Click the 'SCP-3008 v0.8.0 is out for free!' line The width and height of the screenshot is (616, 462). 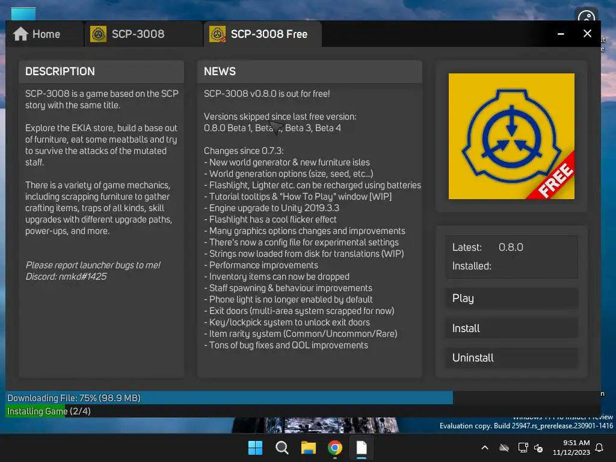click(x=266, y=93)
